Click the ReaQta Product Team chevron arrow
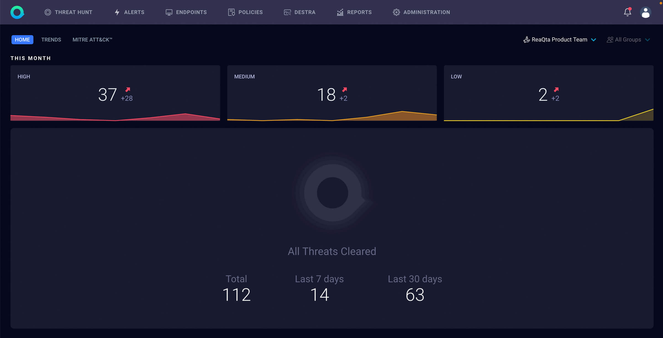The width and height of the screenshot is (663, 338). (593, 40)
